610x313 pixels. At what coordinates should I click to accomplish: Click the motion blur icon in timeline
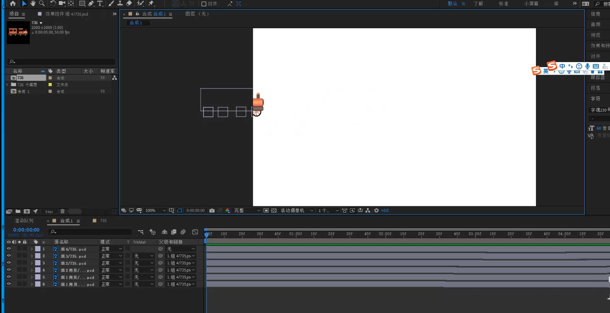coord(183,232)
